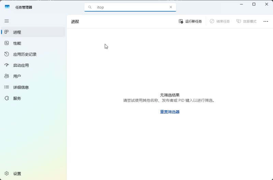
Task: Switch to the 性能 page
Action: click(x=33, y=43)
